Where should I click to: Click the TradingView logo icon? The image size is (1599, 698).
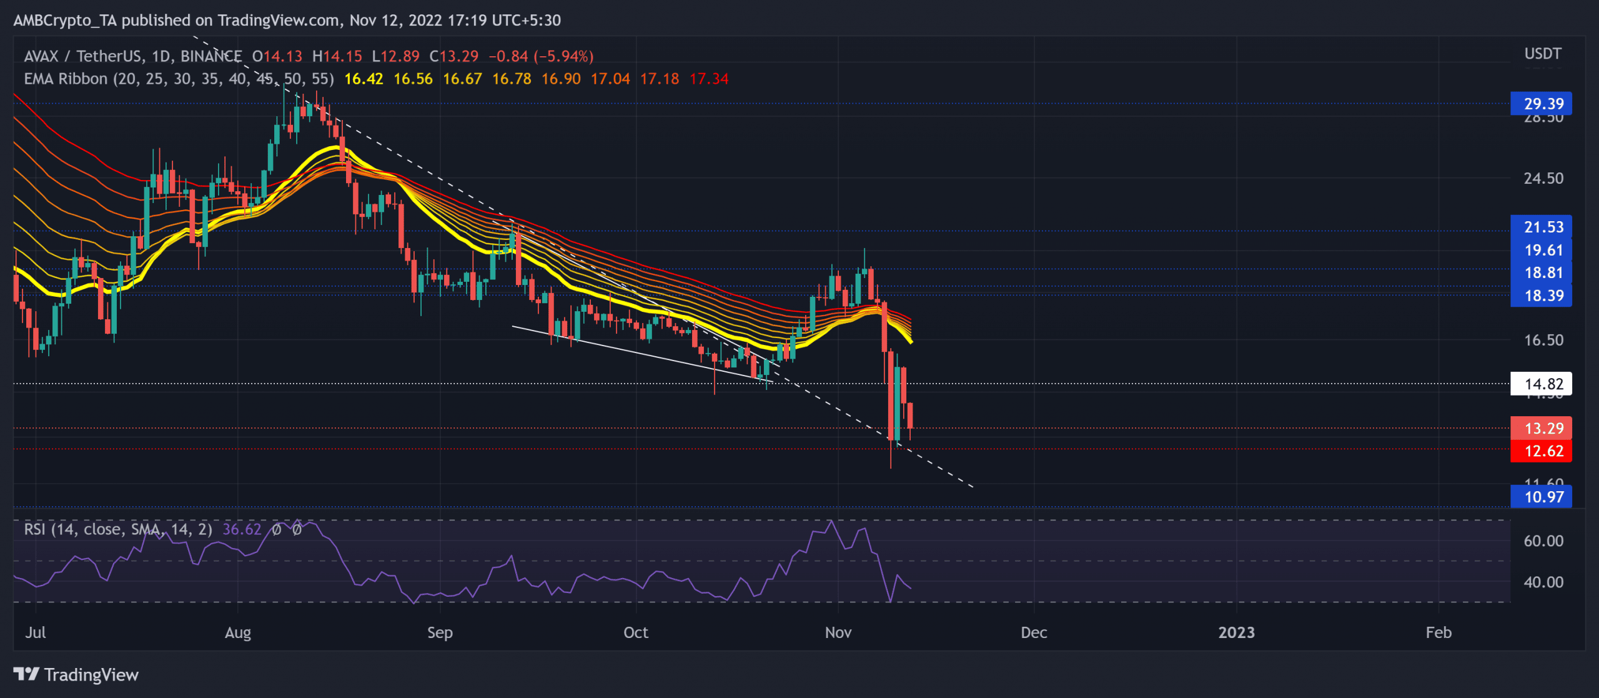tap(26, 674)
